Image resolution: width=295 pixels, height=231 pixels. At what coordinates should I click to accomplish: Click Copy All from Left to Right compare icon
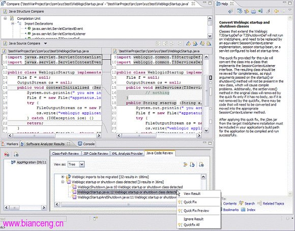coord(158,44)
